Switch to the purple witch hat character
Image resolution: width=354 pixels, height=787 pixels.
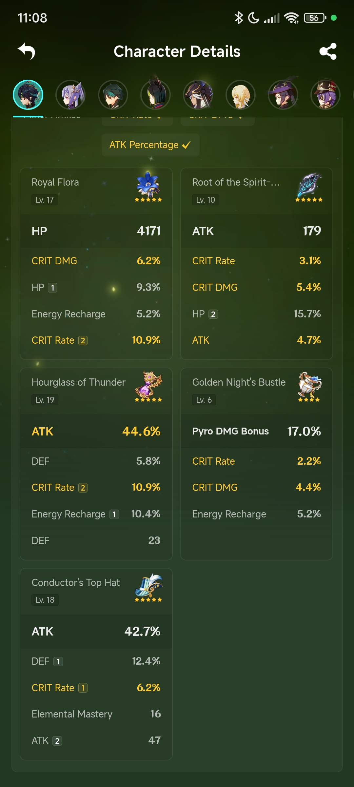pyautogui.click(x=283, y=95)
